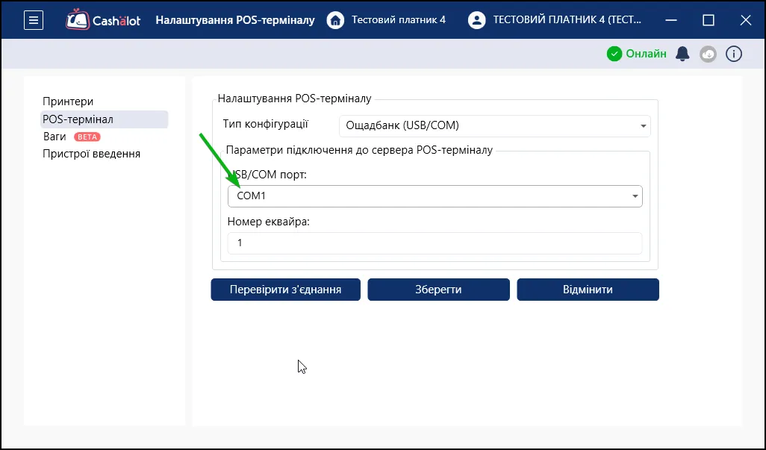
Task: Click the Зберегти button
Action: (x=439, y=290)
